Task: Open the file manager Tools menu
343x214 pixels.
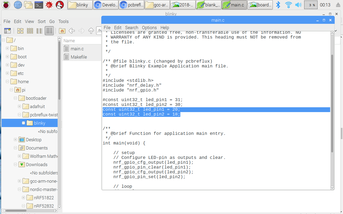Action: pos(64,21)
